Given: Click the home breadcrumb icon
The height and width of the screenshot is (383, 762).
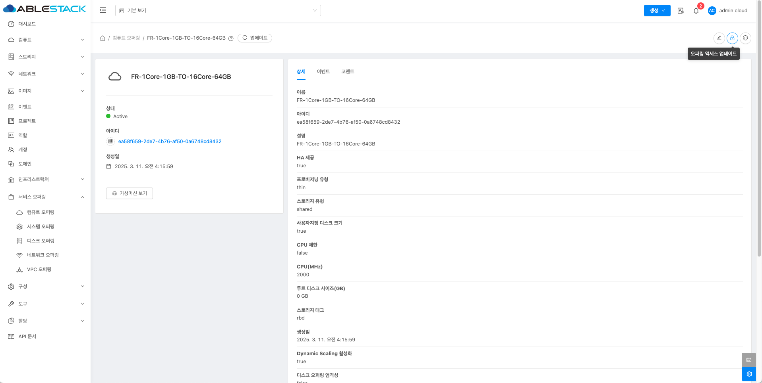Looking at the screenshot, I should pyautogui.click(x=103, y=38).
